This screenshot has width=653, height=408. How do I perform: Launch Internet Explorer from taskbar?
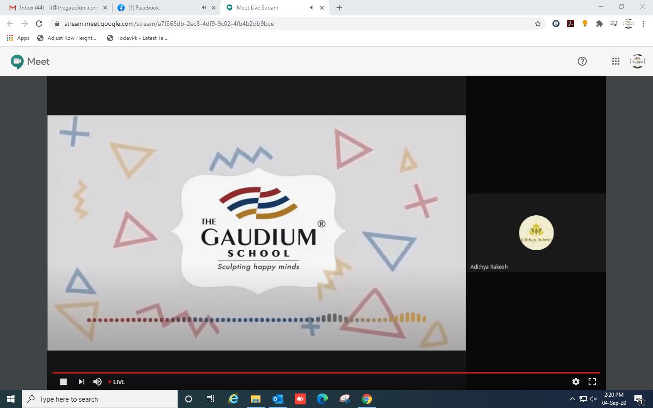click(x=234, y=399)
